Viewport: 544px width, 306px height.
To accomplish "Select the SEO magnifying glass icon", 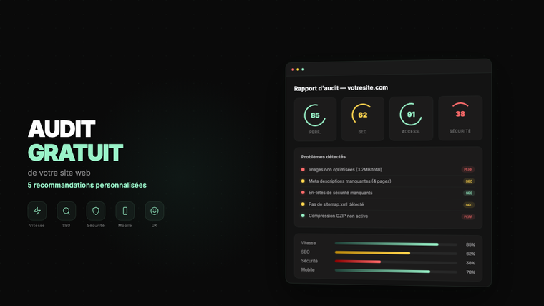I will (67, 211).
